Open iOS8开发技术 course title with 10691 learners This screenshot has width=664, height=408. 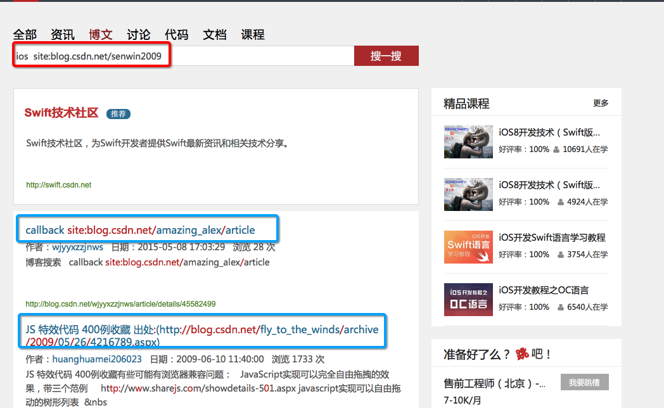click(x=549, y=132)
